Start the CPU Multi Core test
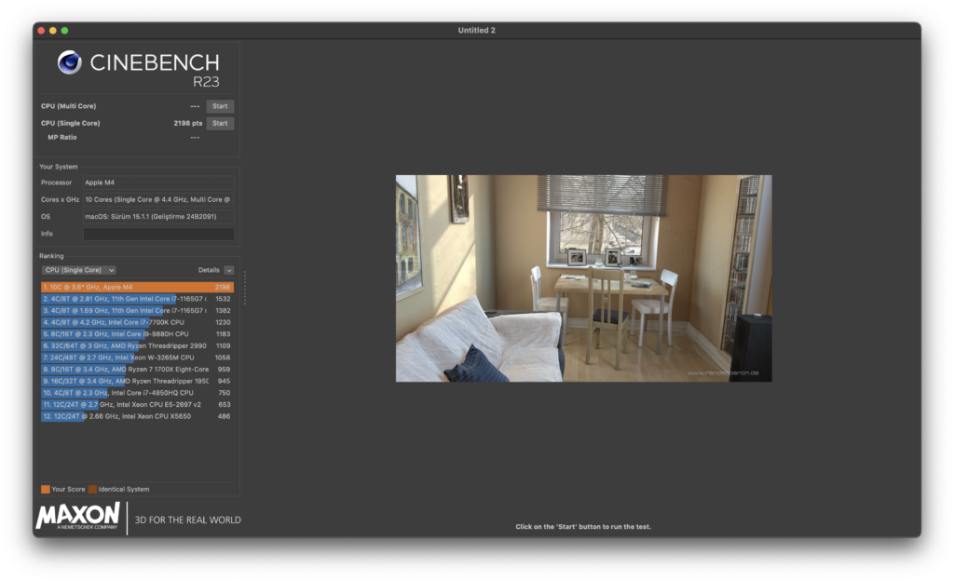 [220, 106]
